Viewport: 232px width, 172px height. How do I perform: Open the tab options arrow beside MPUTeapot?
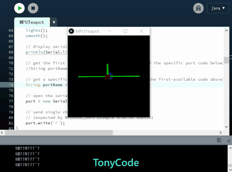click(54, 22)
